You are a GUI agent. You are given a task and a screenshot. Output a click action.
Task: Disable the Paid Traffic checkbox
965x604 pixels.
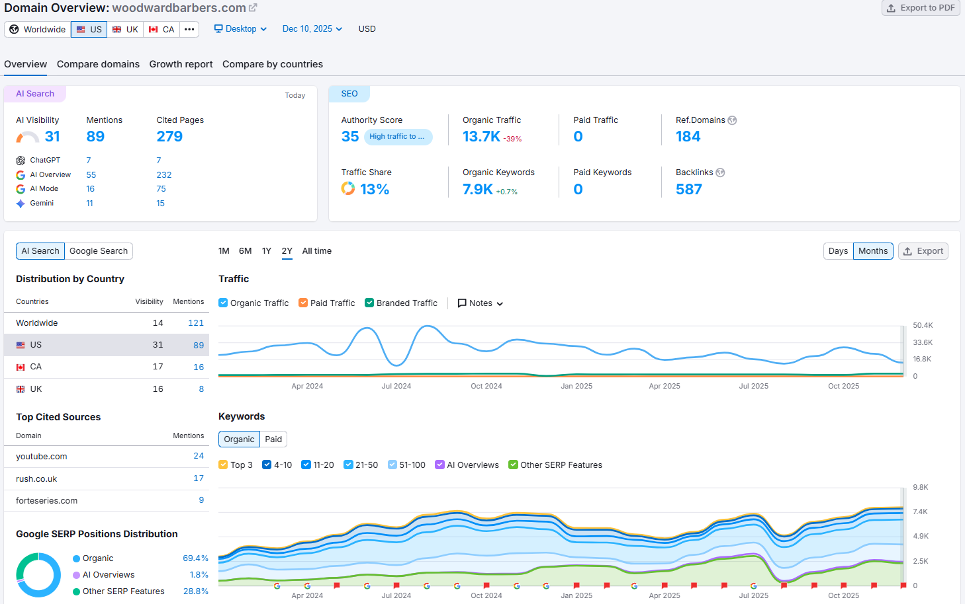click(302, 303)
